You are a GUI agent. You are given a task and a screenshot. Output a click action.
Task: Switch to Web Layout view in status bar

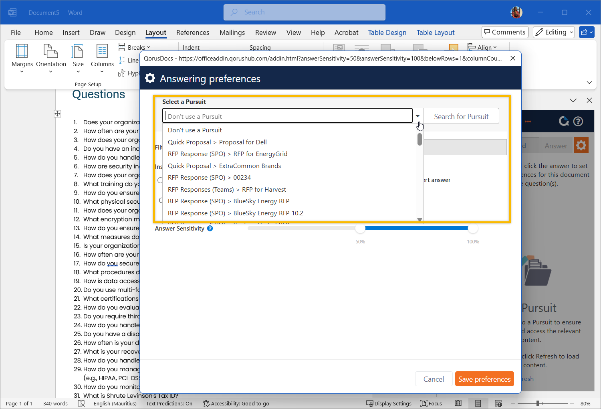pos(498,403)
